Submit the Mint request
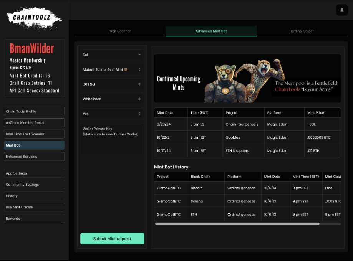 112,238
